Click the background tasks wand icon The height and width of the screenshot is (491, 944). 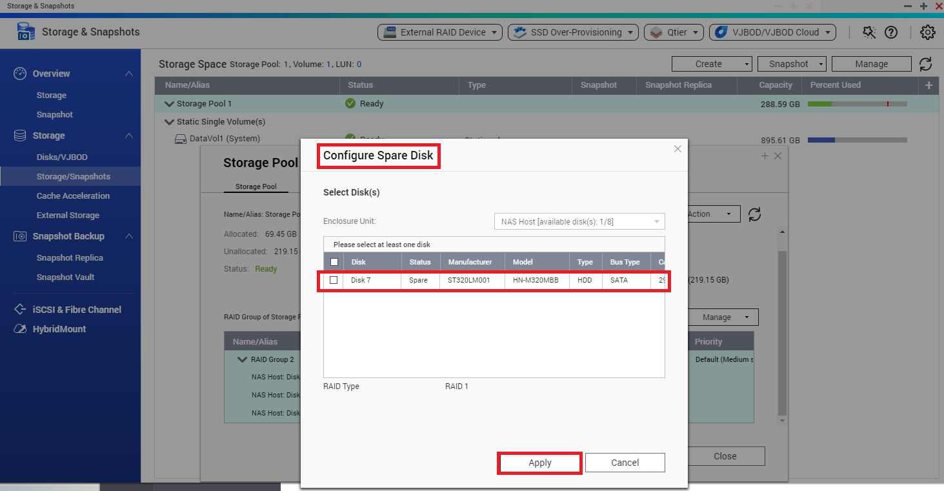click(x=869, y=32)
